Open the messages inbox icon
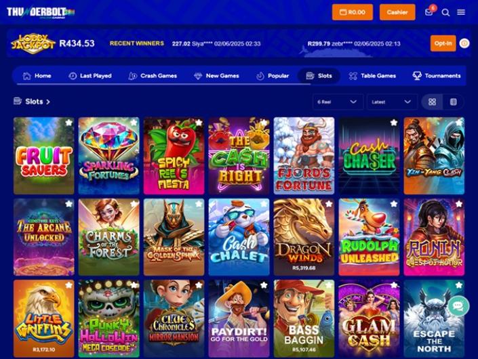Viewport: 478px width, 359px height. pyautogui.click(x=429, y=12)
